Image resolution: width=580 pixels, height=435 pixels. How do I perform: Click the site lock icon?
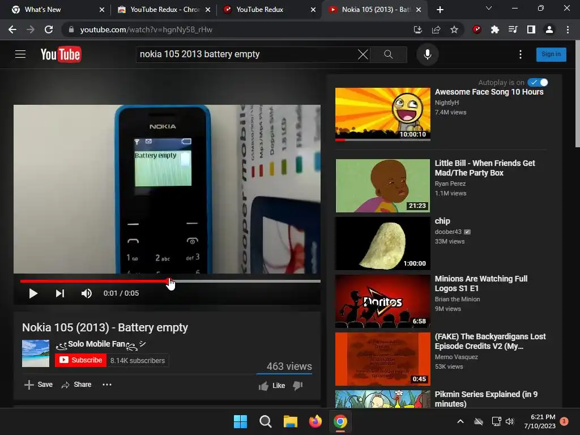tap(71, 29)
